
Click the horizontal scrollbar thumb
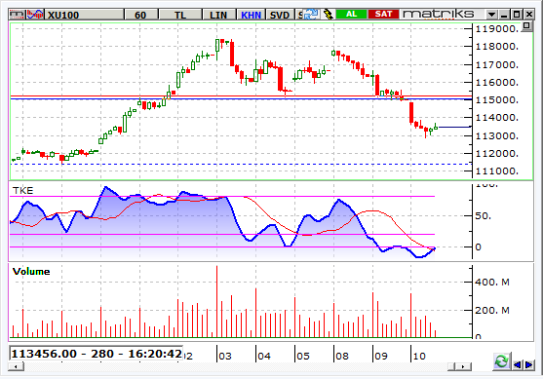(x=451, y=366)
